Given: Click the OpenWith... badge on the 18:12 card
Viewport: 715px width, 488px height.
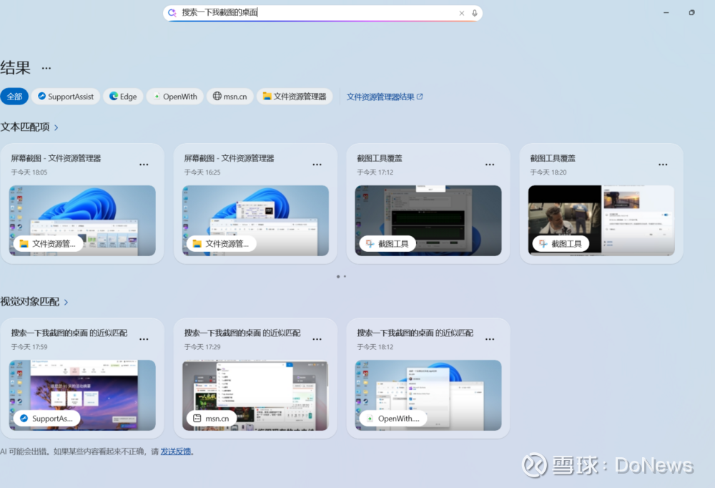Looking at the screenshot, I should 393,419.
